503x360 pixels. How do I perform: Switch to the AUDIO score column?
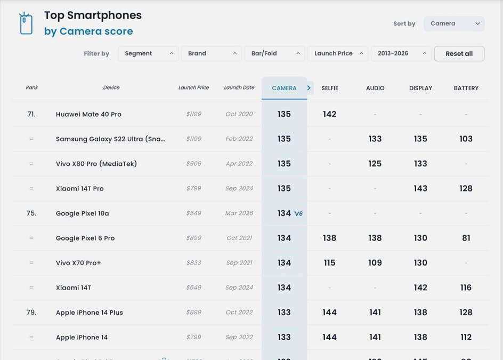[375, 88]
